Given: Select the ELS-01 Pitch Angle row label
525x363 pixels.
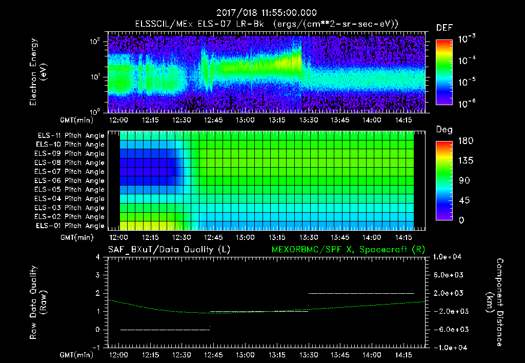Looking at the screenshot, I should pos(70,226).
